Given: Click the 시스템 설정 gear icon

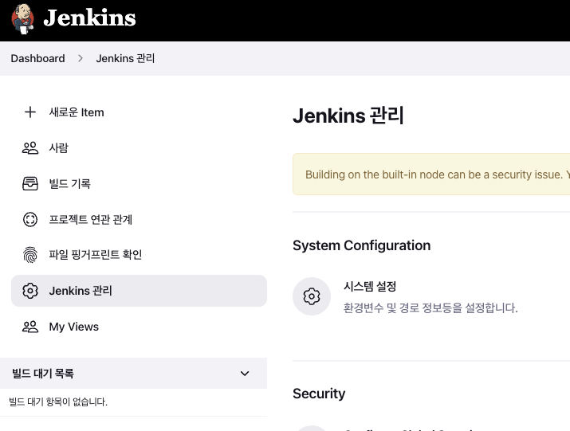Looking at the screenshot, I should click(x=312, y=296).
